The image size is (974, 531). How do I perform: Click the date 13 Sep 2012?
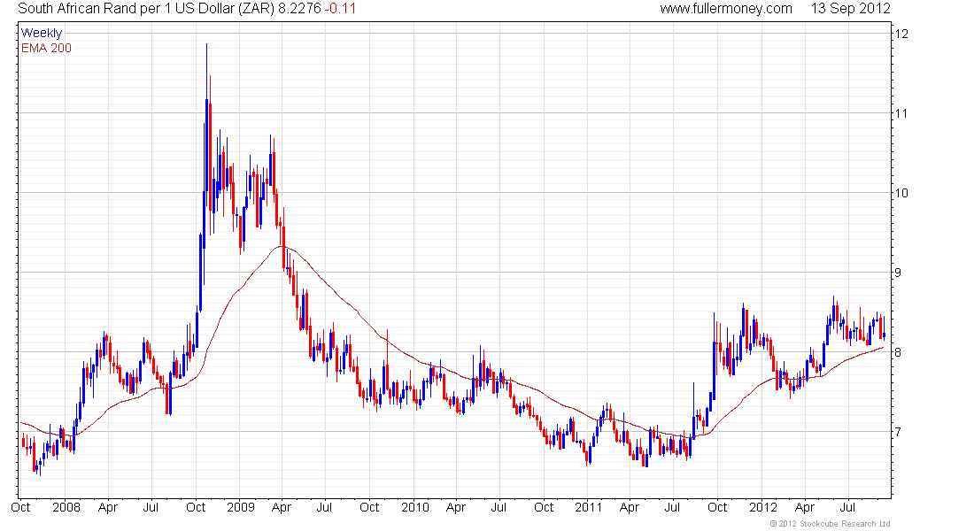tap(850, 9)
